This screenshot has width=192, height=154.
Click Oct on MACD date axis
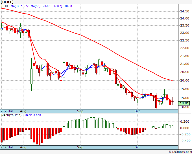click(137, 147)
